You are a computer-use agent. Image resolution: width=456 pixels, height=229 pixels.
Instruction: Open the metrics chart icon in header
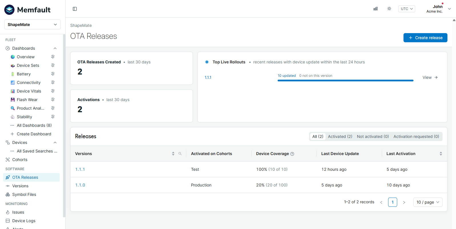pyautogui.click(x=376, y=9)
